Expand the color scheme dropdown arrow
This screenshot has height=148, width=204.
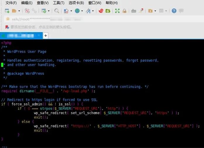pyautogui.click(x=71, y=11)
